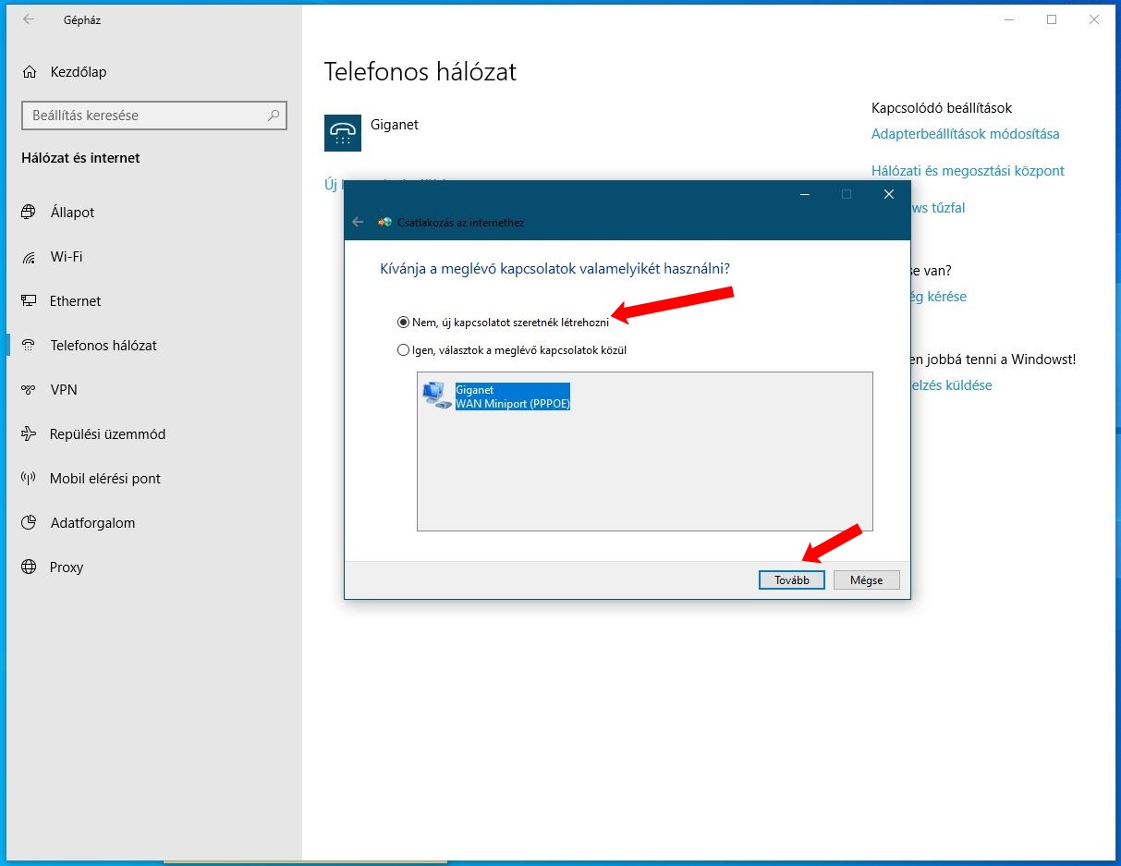Click the Giganet dial-up phone icon
Image resolution: width=1121 pixels, height=866 pixels.
[343, 133]
